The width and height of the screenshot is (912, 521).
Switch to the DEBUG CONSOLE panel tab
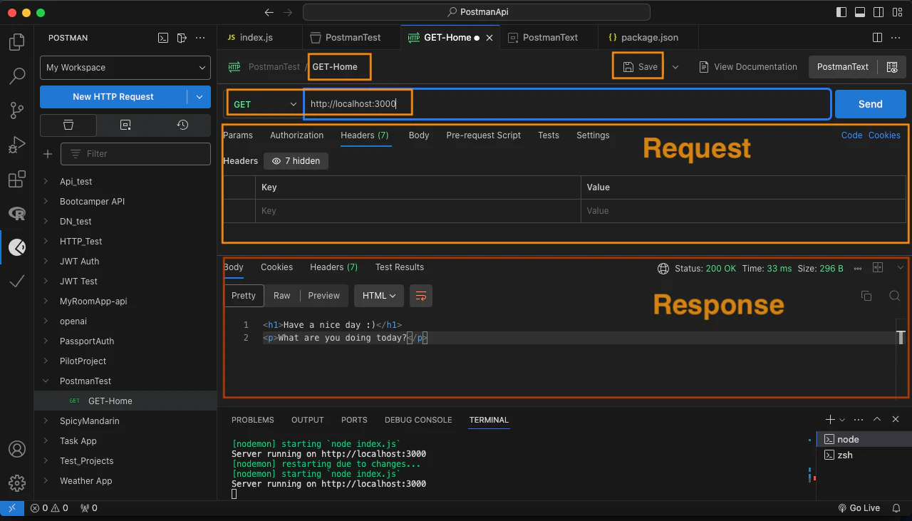418,420
